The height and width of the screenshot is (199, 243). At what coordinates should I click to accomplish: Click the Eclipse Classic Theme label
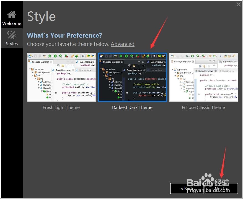click(x=203, y=108)
